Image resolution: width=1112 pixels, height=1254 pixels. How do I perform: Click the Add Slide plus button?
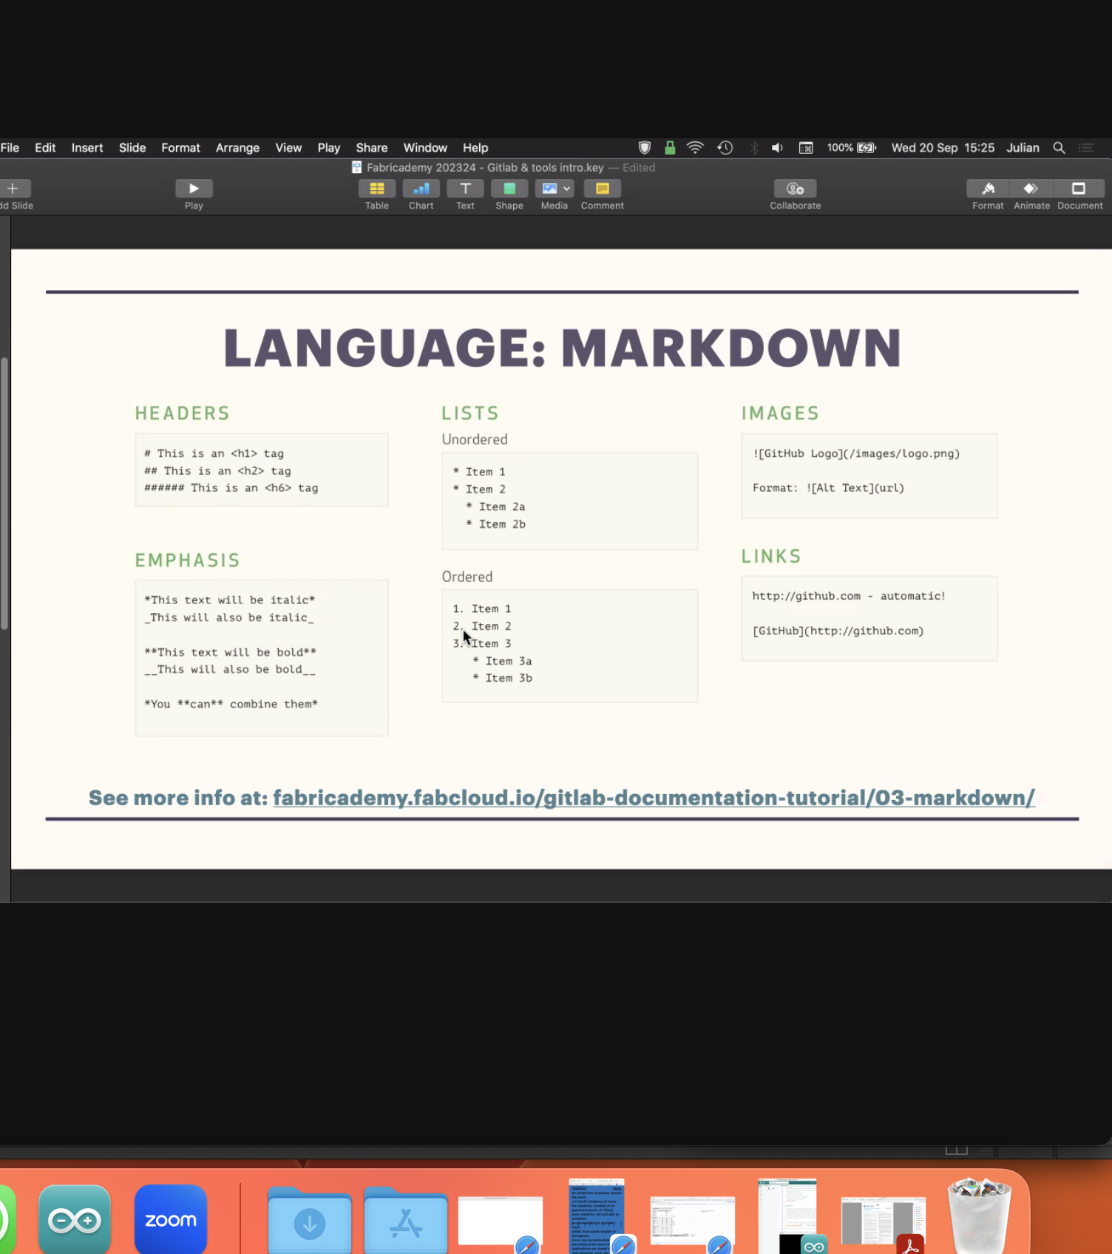(13, 189)
